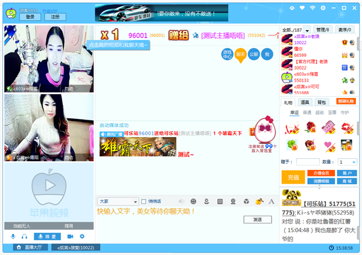Open the 数量 quantity dropdown
Screen dimensions: 362x255
pos(348,162)
